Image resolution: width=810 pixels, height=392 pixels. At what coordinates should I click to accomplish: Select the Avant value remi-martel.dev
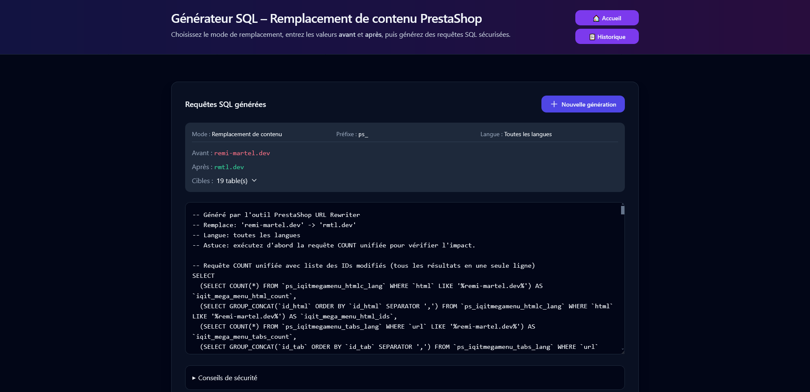242,153
